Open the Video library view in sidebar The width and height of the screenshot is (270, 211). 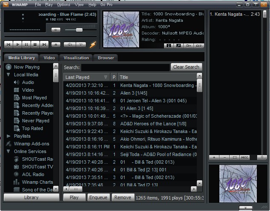[x=28, y=90]
